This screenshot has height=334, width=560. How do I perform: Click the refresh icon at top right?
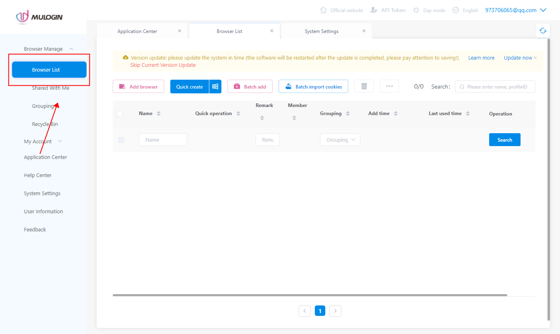pos(543,31)
